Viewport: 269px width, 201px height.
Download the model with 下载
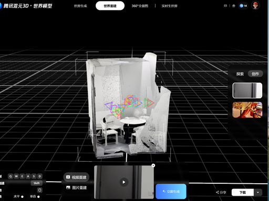coord(243,192)
